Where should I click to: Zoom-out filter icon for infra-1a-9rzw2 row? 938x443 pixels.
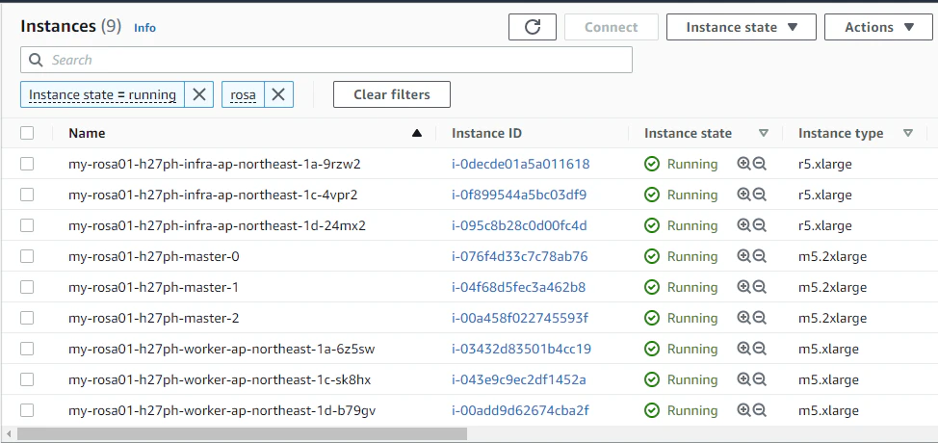click(760, 164)
